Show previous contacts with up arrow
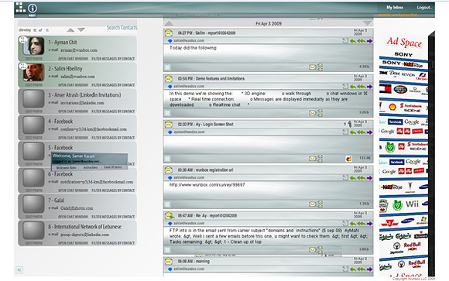The image size is (449, 281). [x=70, y=29]
